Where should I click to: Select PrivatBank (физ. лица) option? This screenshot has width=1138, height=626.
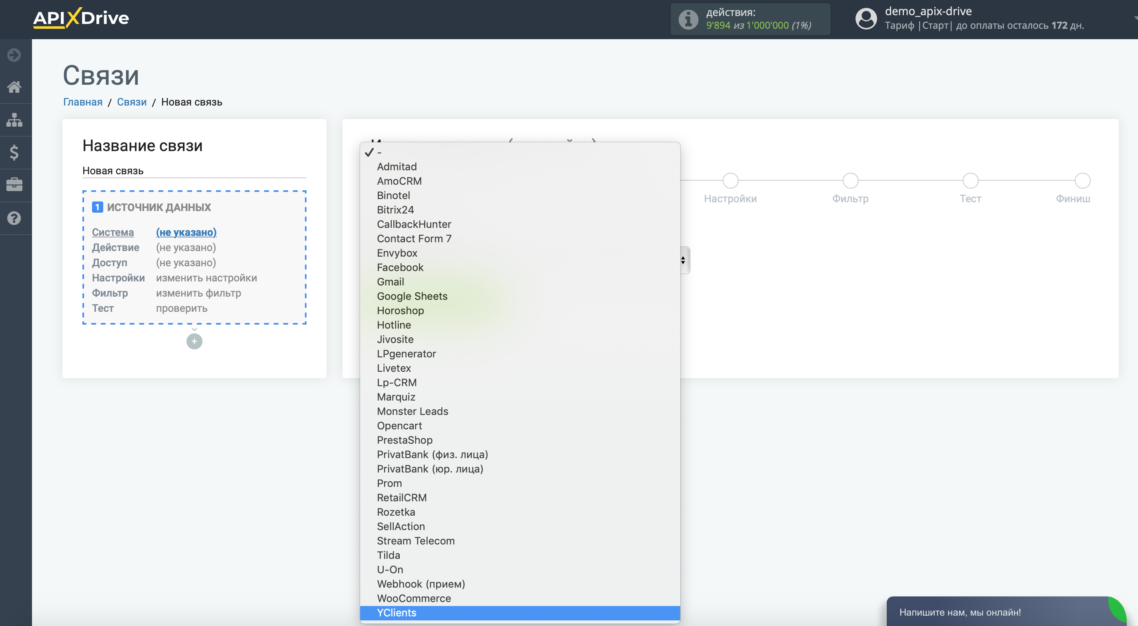(520, 455)
